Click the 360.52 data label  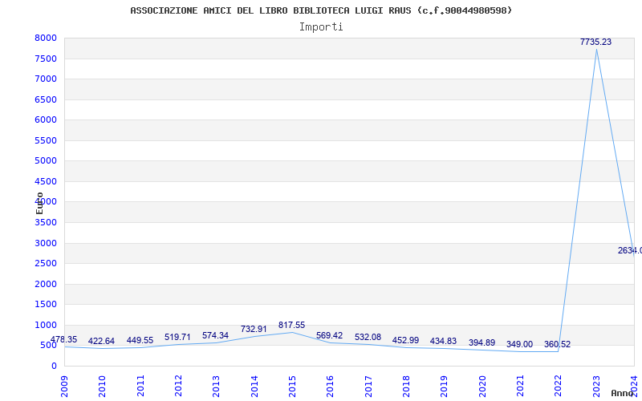pos(557,345)
